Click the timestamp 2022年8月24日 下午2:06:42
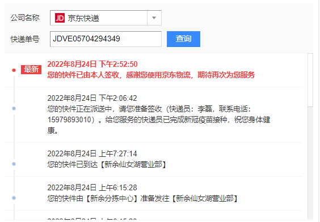 pos(92,98)
